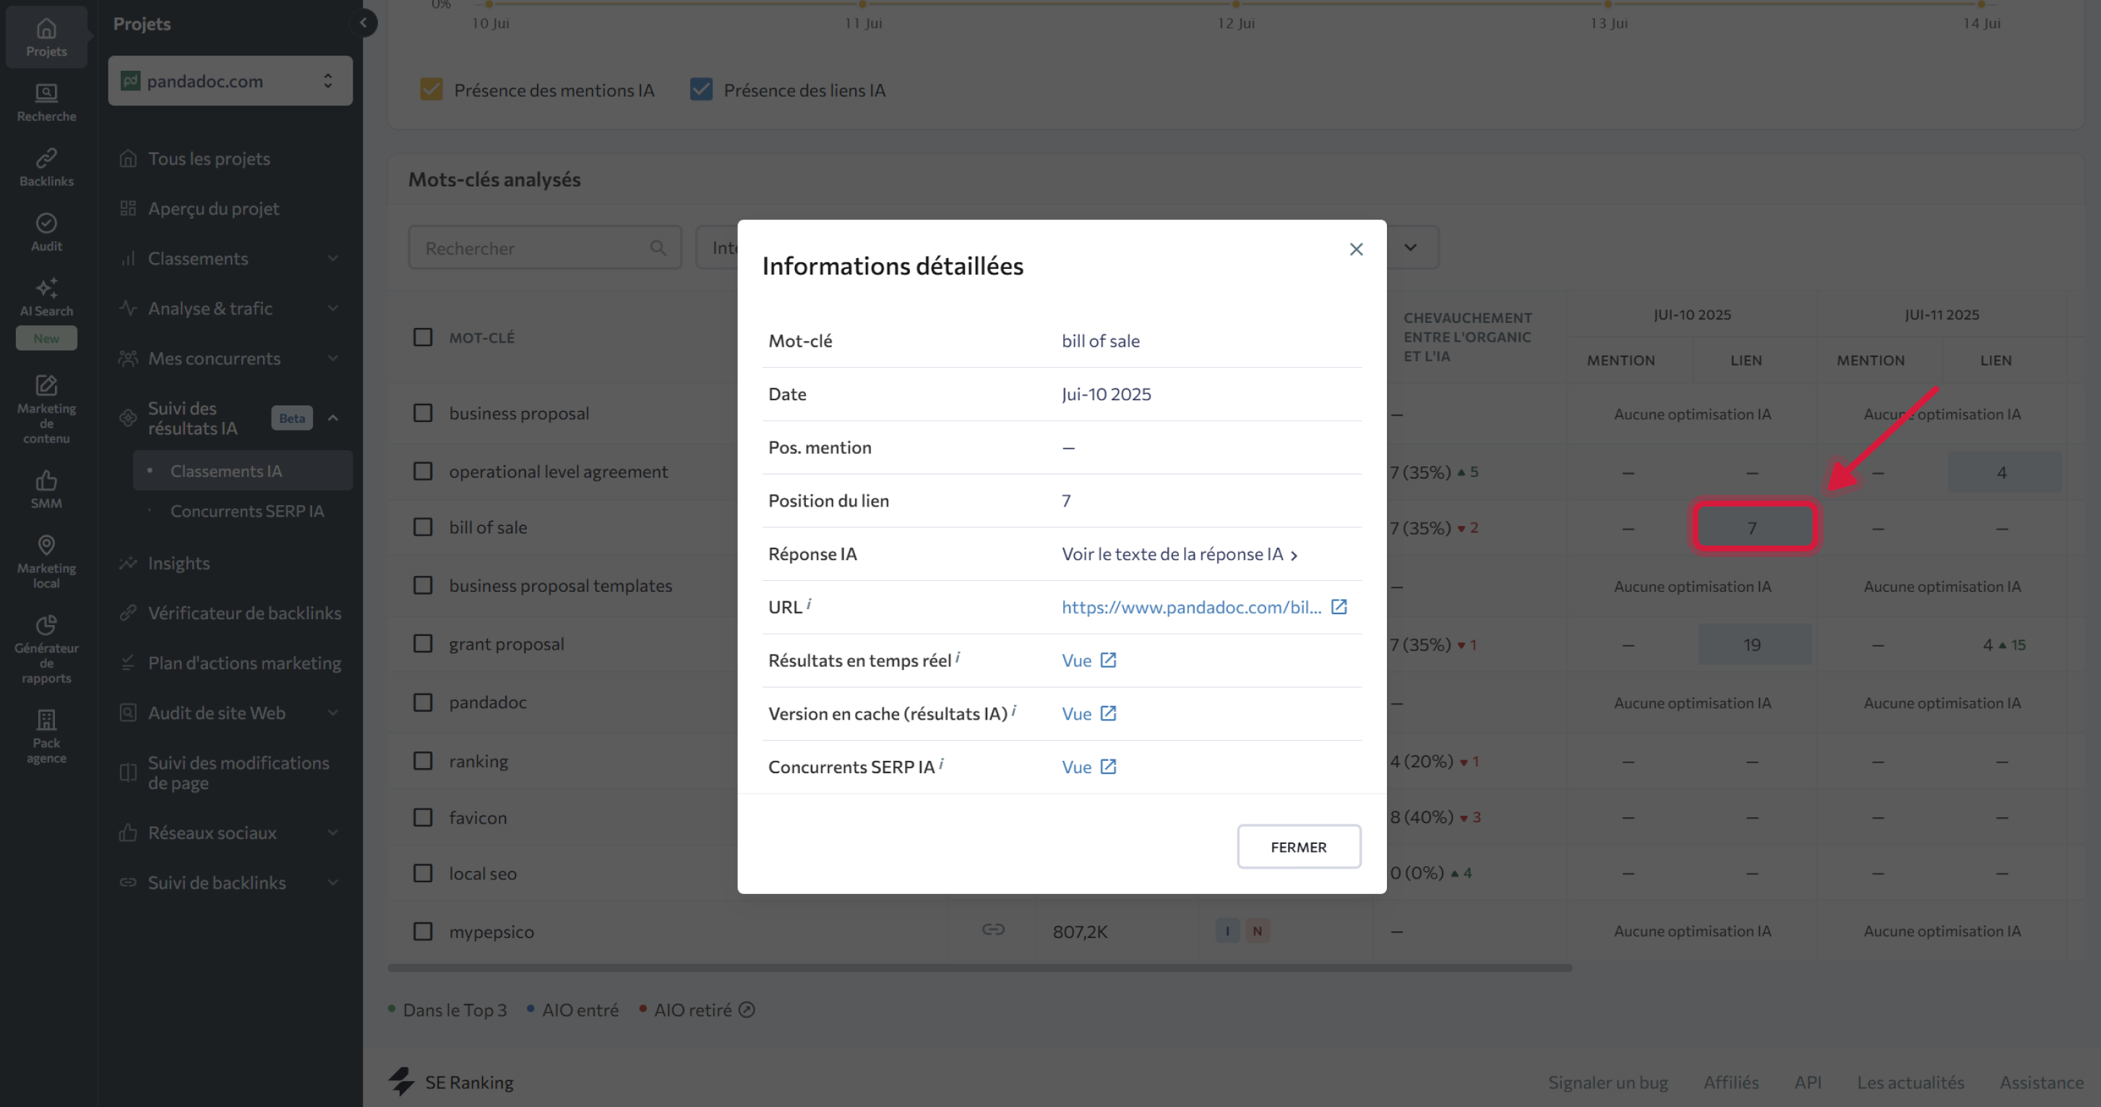2101x1107 pixels.
Task: Open the SMM tool
Action: click(46, 489)
